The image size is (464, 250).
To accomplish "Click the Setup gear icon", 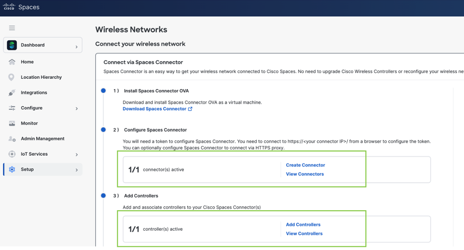I will coord(12,170).
